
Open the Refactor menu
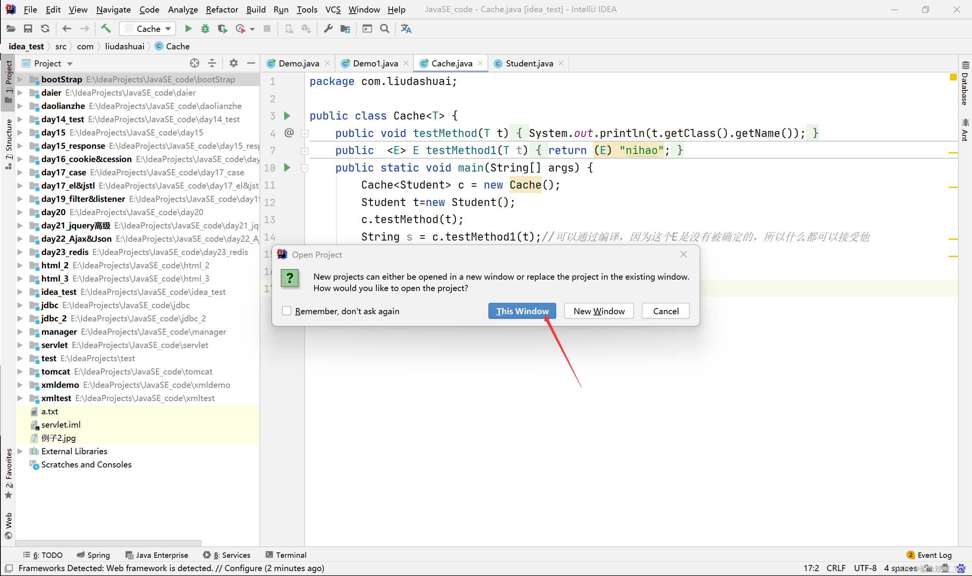[222, 9]
